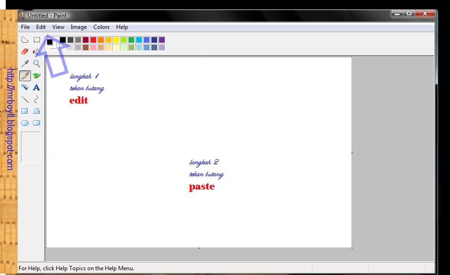
Task: Select the Rounded Rectangle tool
Action: click(37, 123)
